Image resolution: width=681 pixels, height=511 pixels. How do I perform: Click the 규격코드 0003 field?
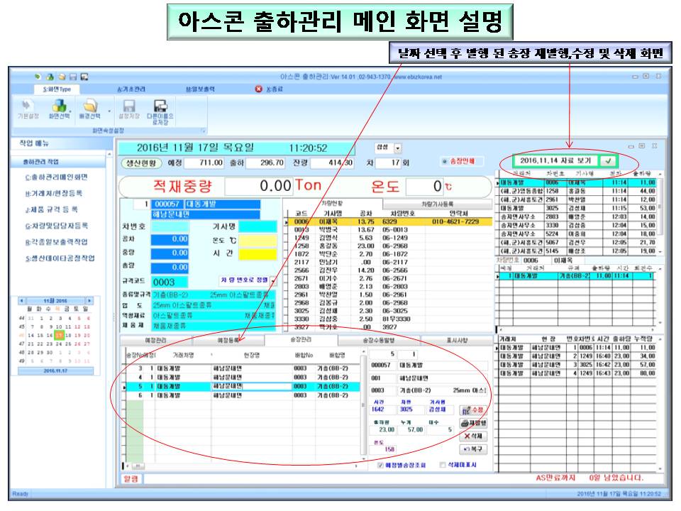point(170,282)
